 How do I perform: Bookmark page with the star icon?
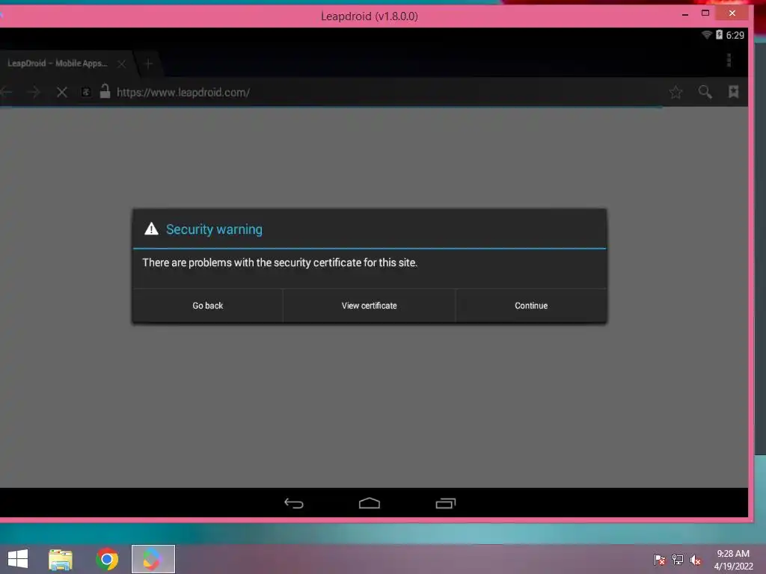coord(675,92)
